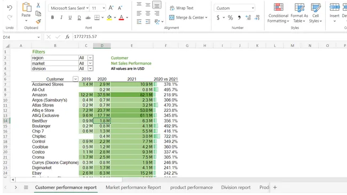Increase font size icon
The height and width of the screenshot is (195, 347).
[x=111, y=8]
